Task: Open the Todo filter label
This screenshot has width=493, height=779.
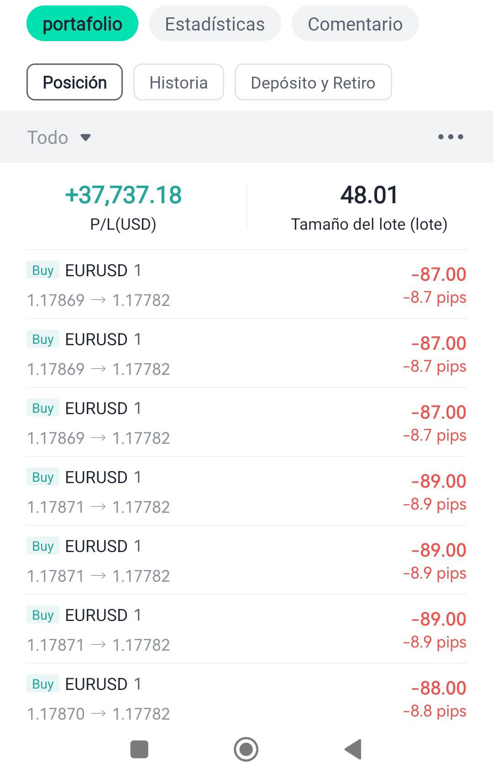Action: click(x=48, y=137)
